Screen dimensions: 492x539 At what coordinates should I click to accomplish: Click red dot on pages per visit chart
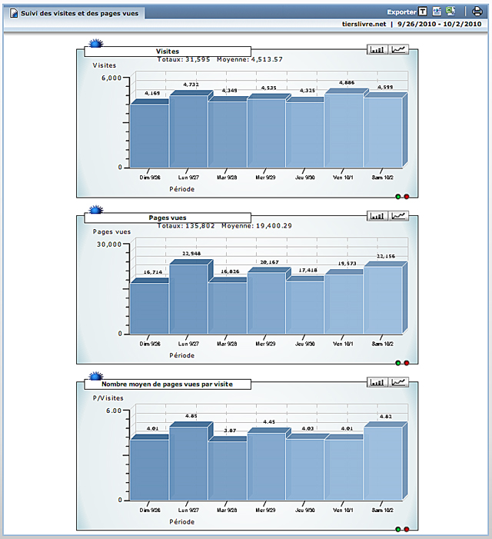point(406,529)
